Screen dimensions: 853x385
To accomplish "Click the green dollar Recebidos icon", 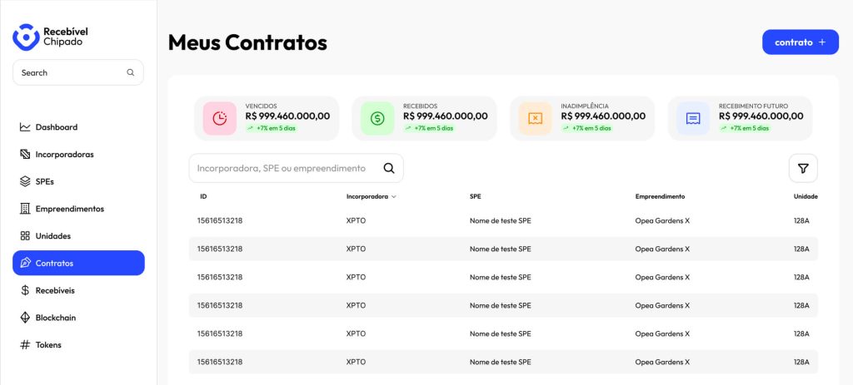I will (x=377, y=118).
